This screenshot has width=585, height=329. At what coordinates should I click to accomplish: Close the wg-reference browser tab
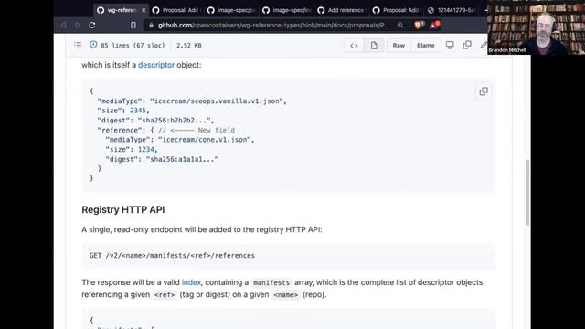(x=144, y=10)
